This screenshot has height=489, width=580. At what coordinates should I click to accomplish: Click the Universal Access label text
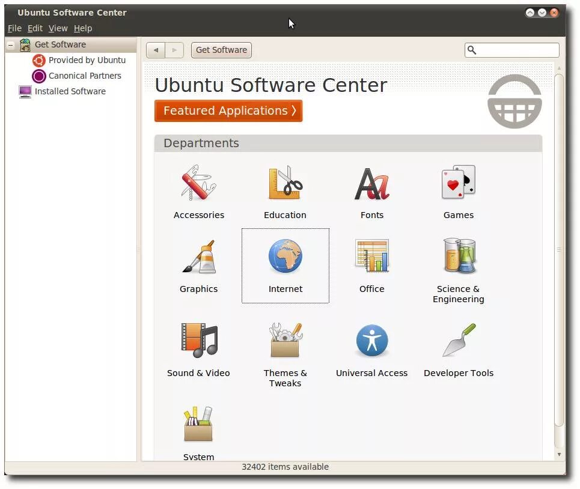point(372,373)
